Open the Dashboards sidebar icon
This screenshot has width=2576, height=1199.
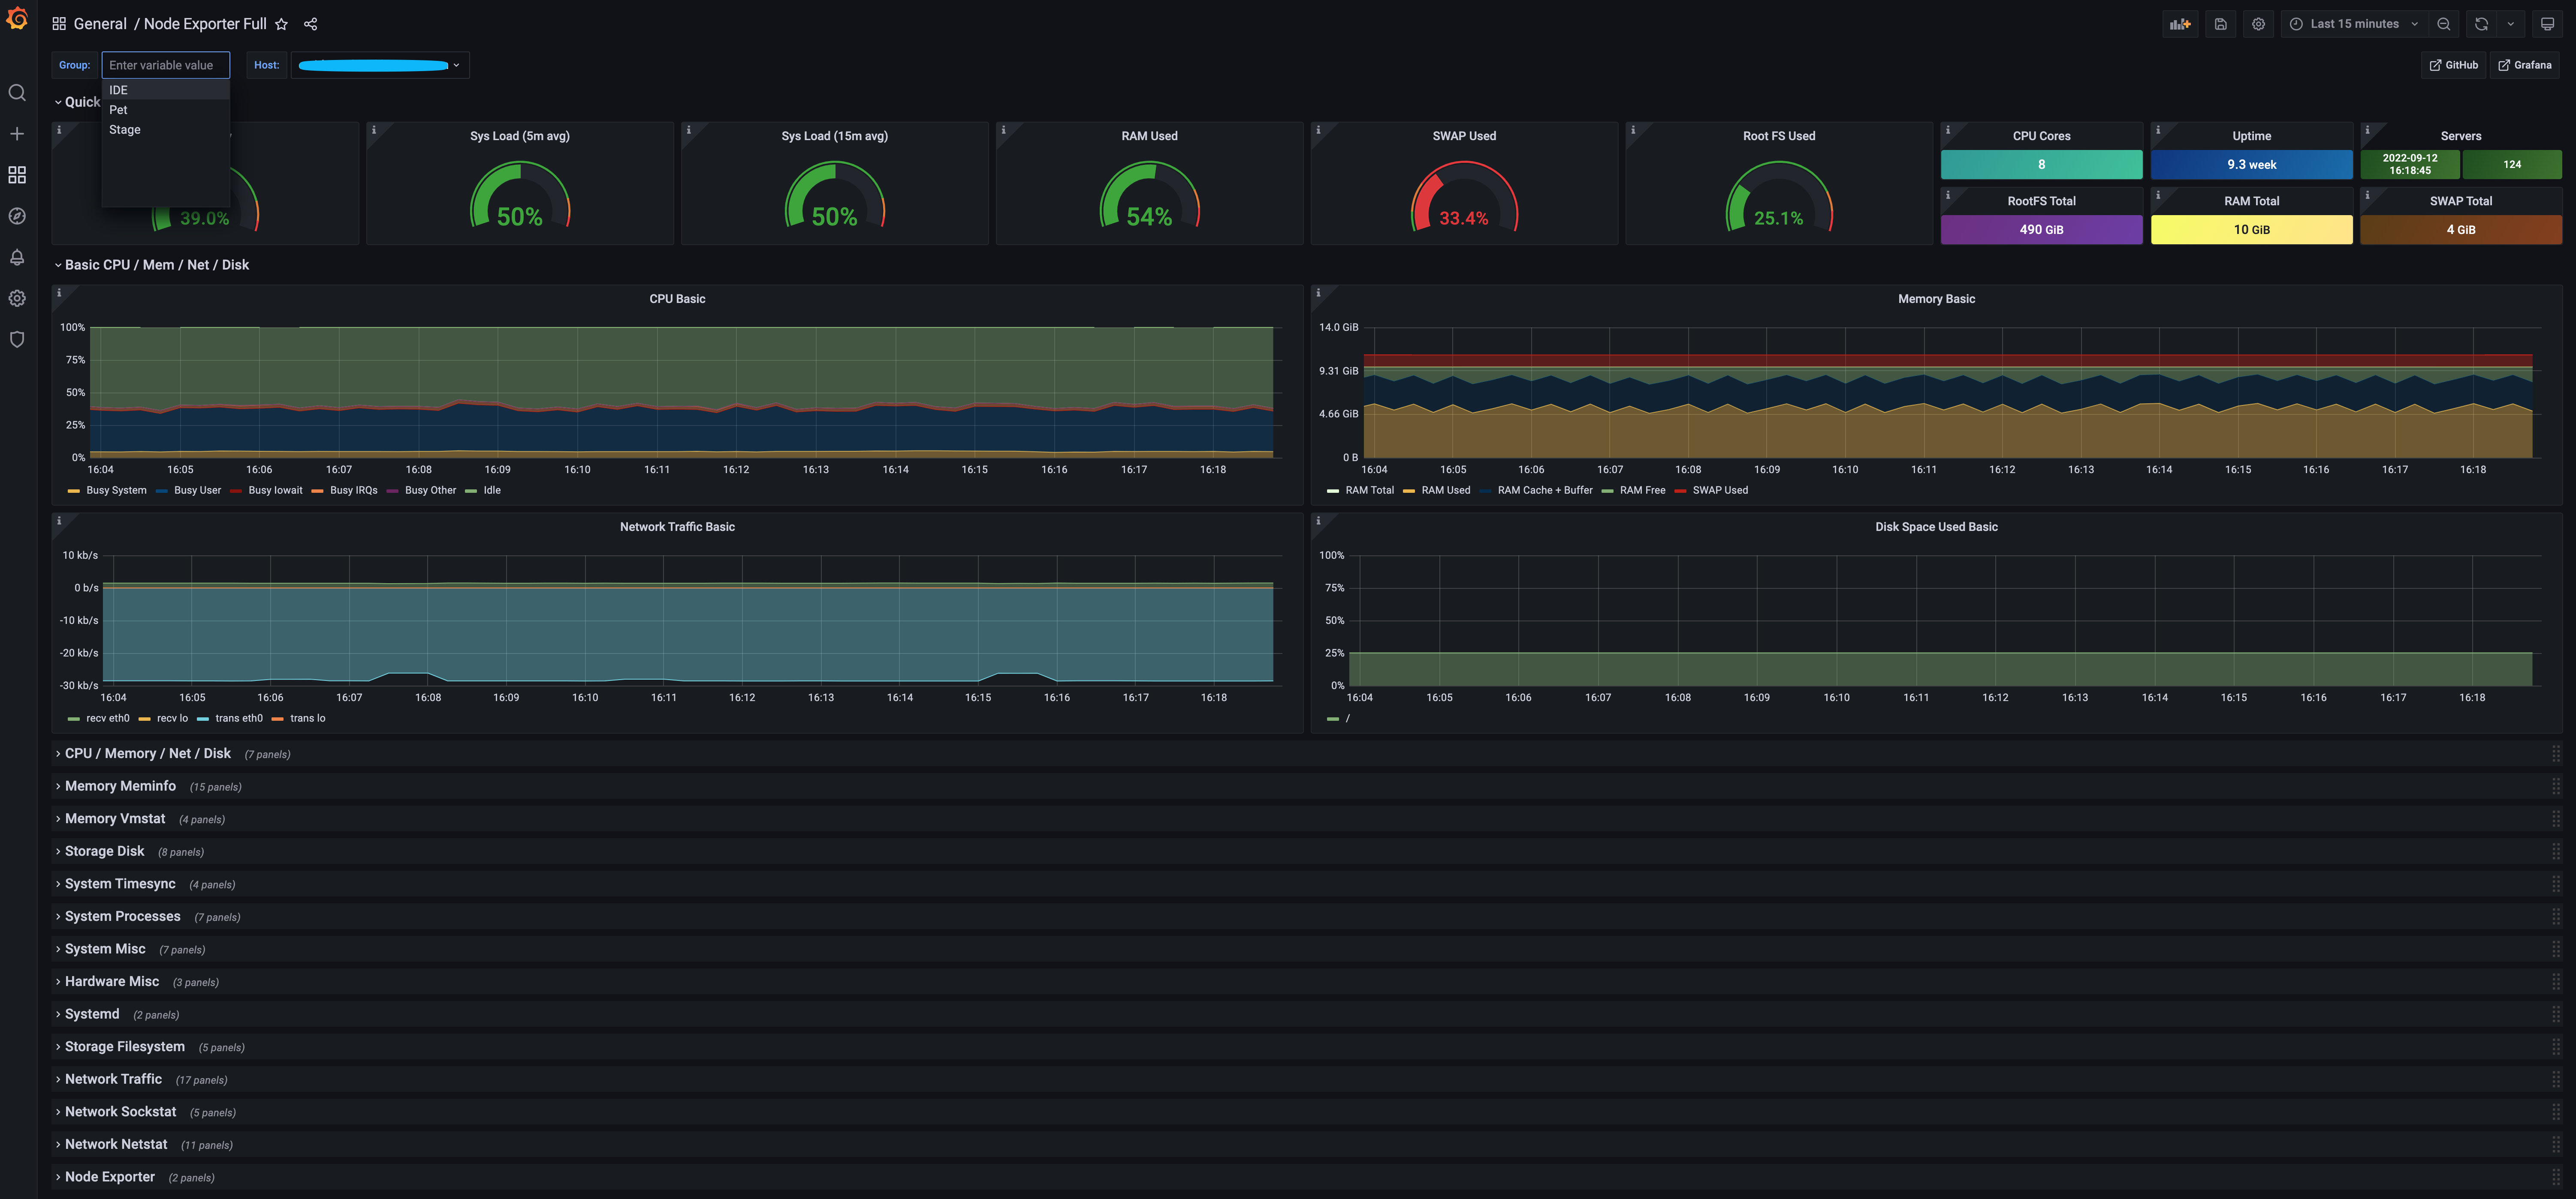17,175
